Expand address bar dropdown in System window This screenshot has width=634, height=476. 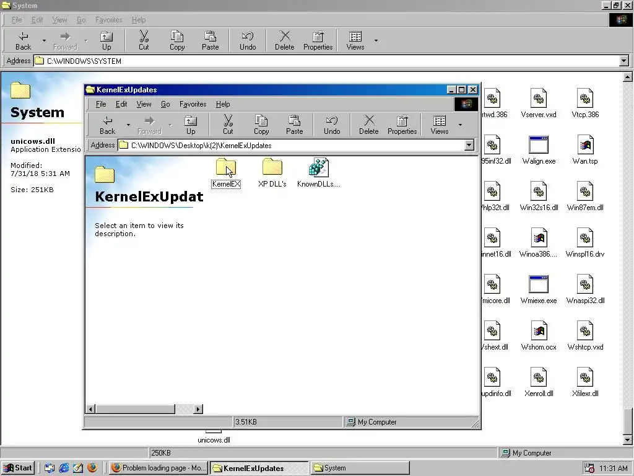(x=624, y=61)
